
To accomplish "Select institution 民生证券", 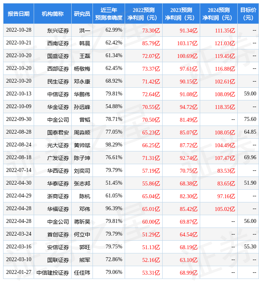I will coord(58,82).
